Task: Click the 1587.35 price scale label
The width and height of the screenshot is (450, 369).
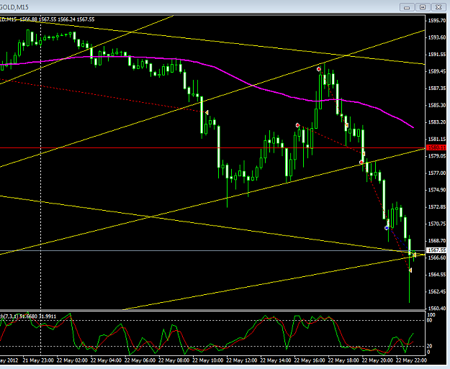Action: (437, 88)
